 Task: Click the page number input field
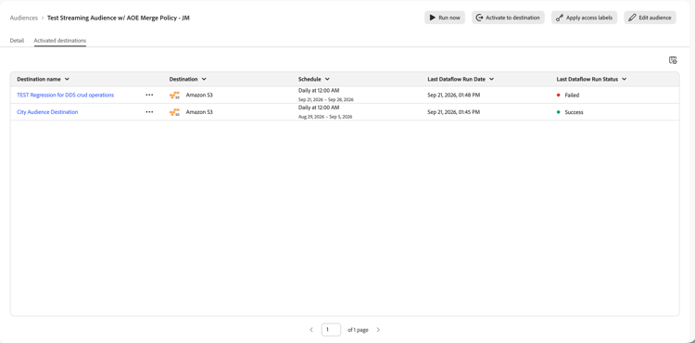[331, 330]
